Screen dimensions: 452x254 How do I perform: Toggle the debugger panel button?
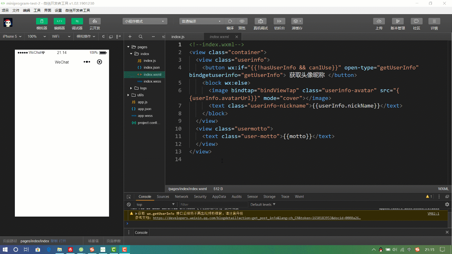[77, 21]
